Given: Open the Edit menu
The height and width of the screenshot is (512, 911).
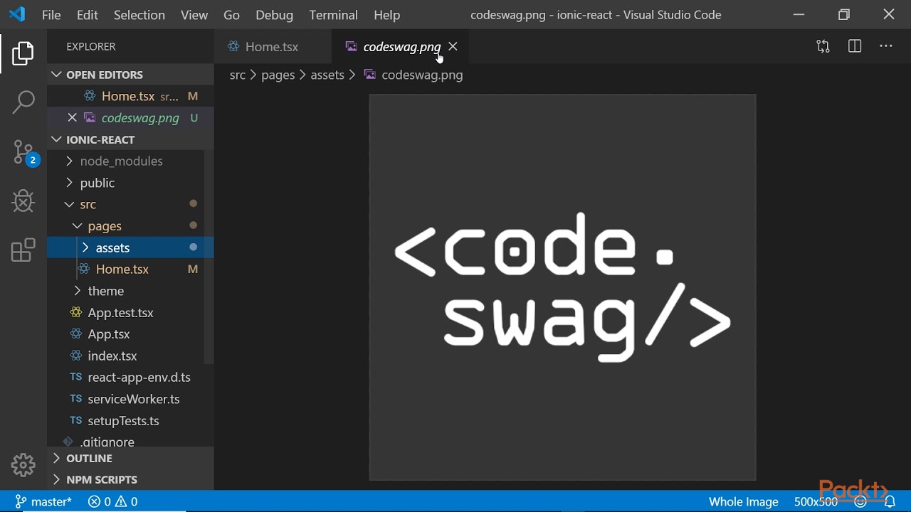Looking at the screenshot, I should click(x=88, y=15).
